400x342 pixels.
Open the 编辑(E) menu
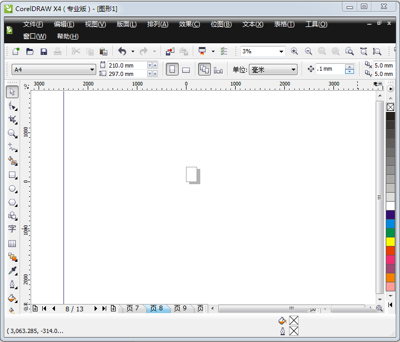tap(64, 24)
